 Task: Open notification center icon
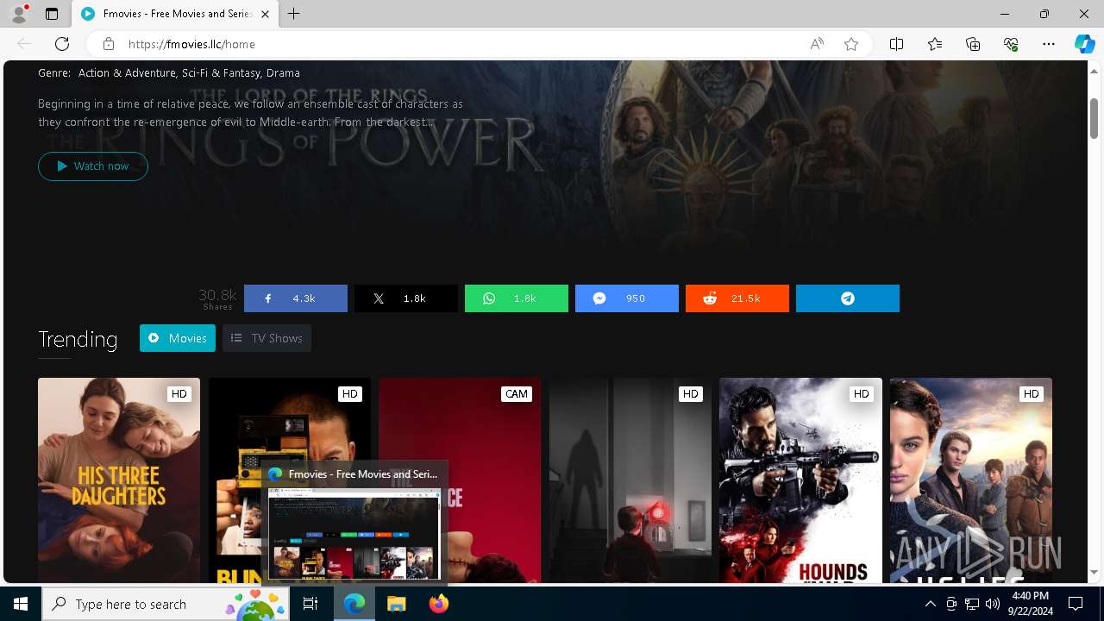1076,604
